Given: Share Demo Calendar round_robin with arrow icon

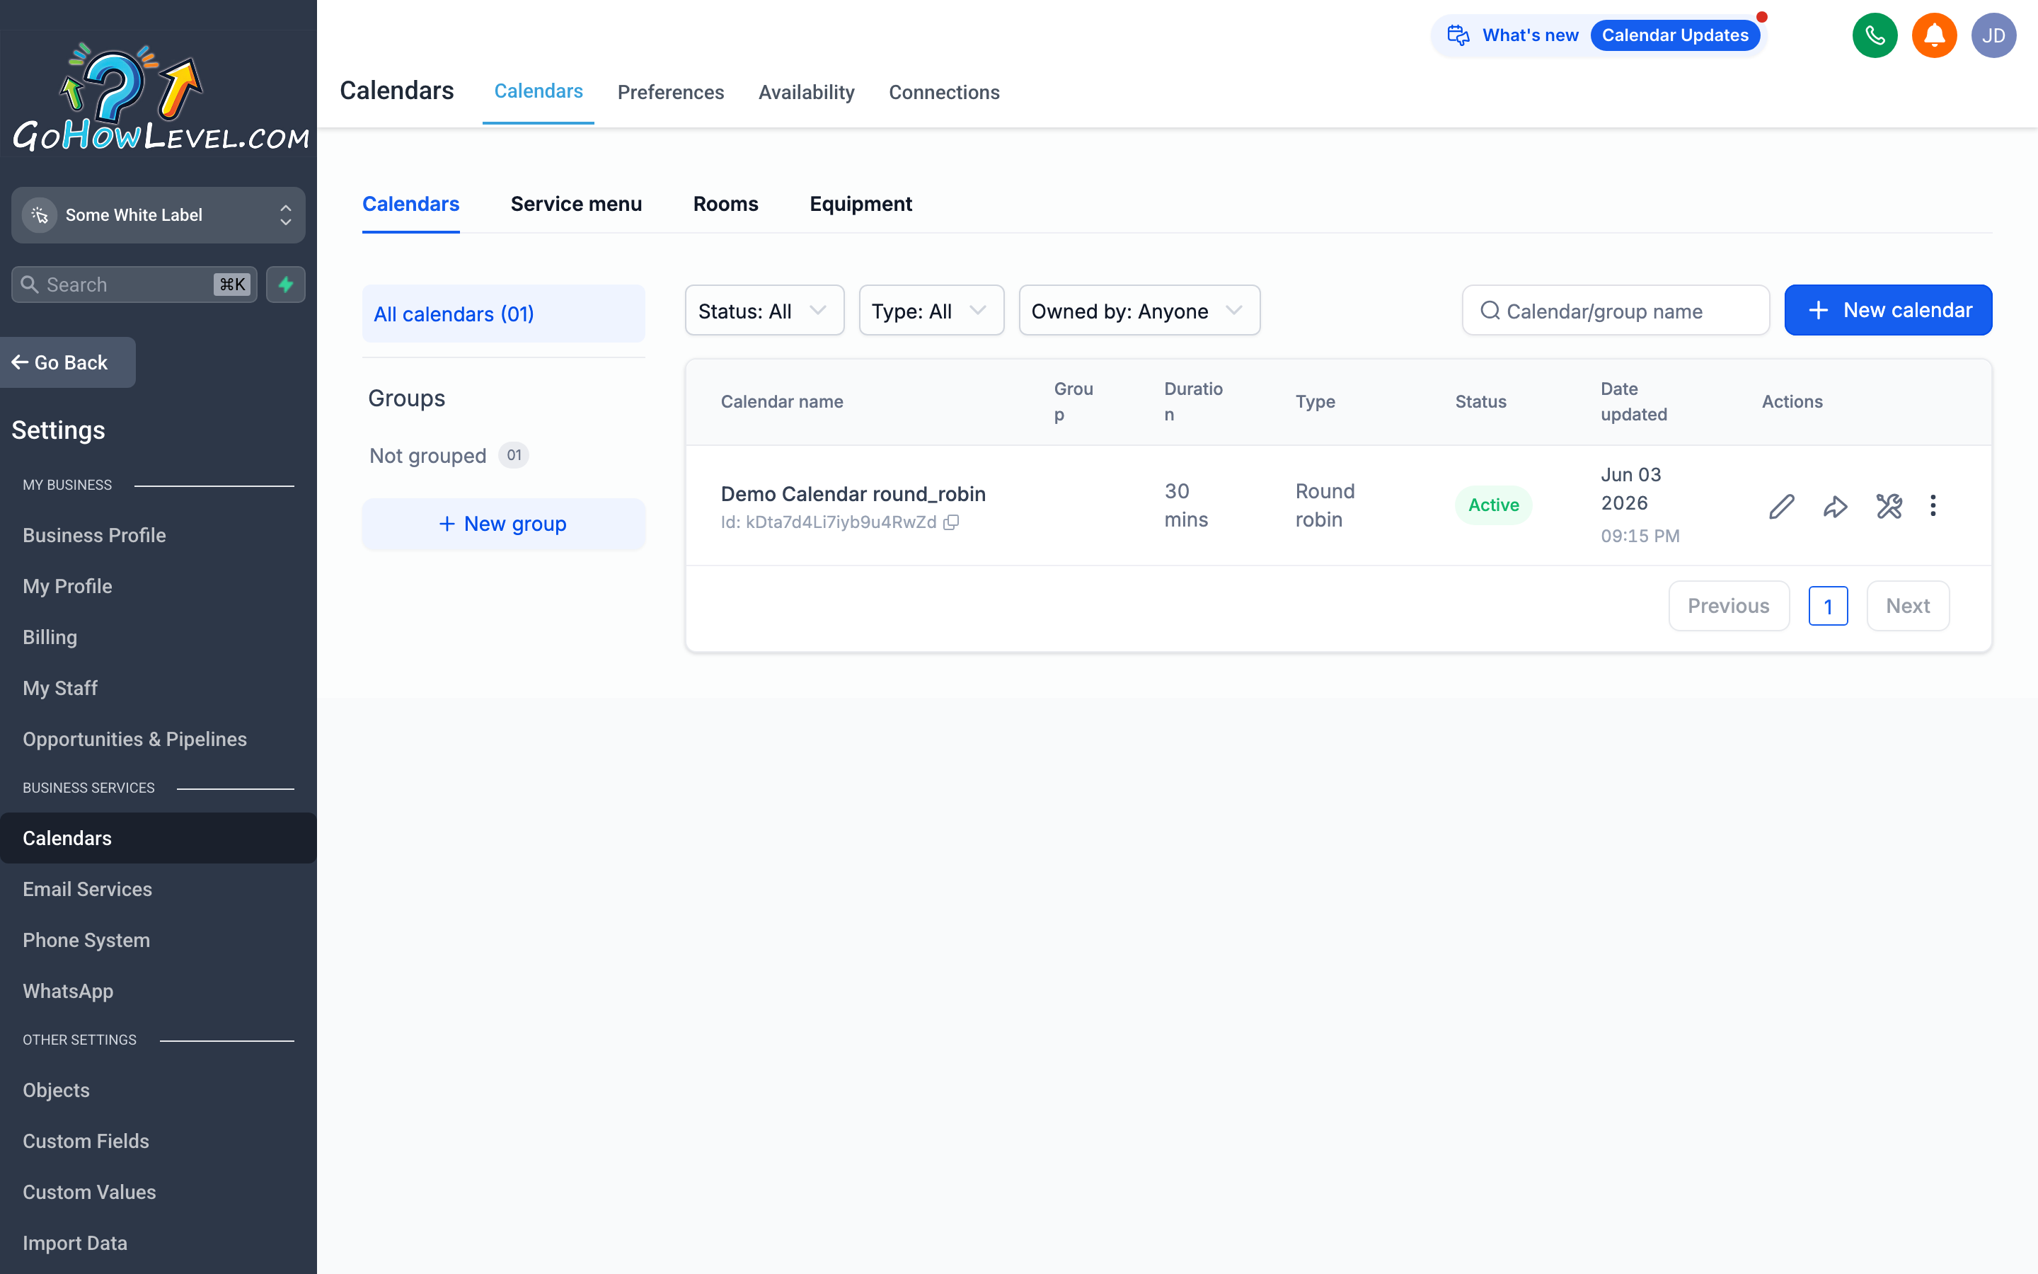Looking at the screenshot, I should coord(1835,505).
